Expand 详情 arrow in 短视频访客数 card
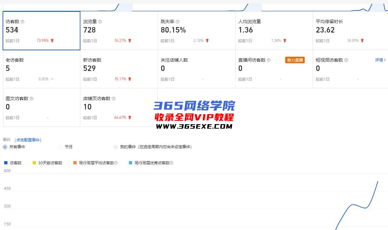 [381, 60]
